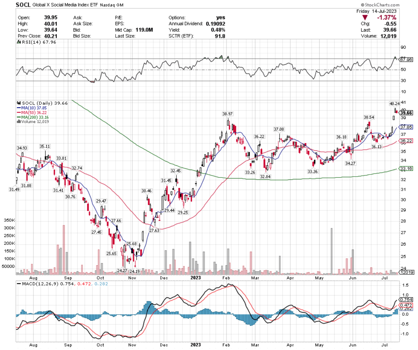418x350 pixels.
Task: Click the 32.84 low price label
Action: point(265,177)
